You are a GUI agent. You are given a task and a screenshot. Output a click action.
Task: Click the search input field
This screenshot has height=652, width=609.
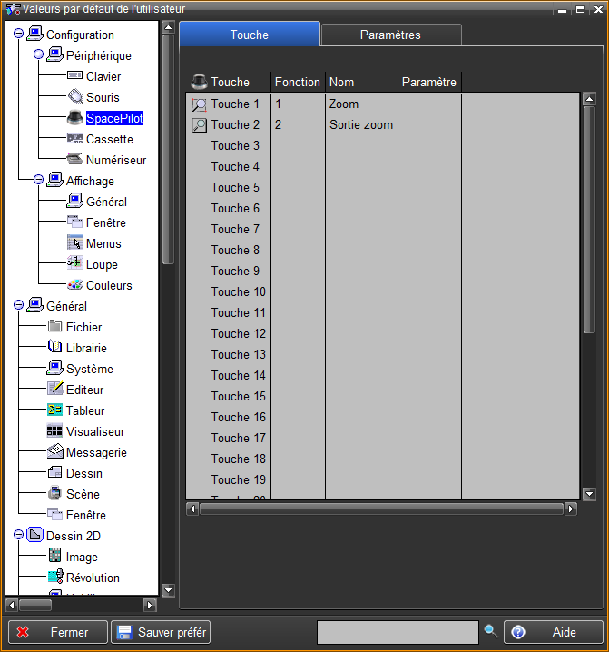pos(397,632)
